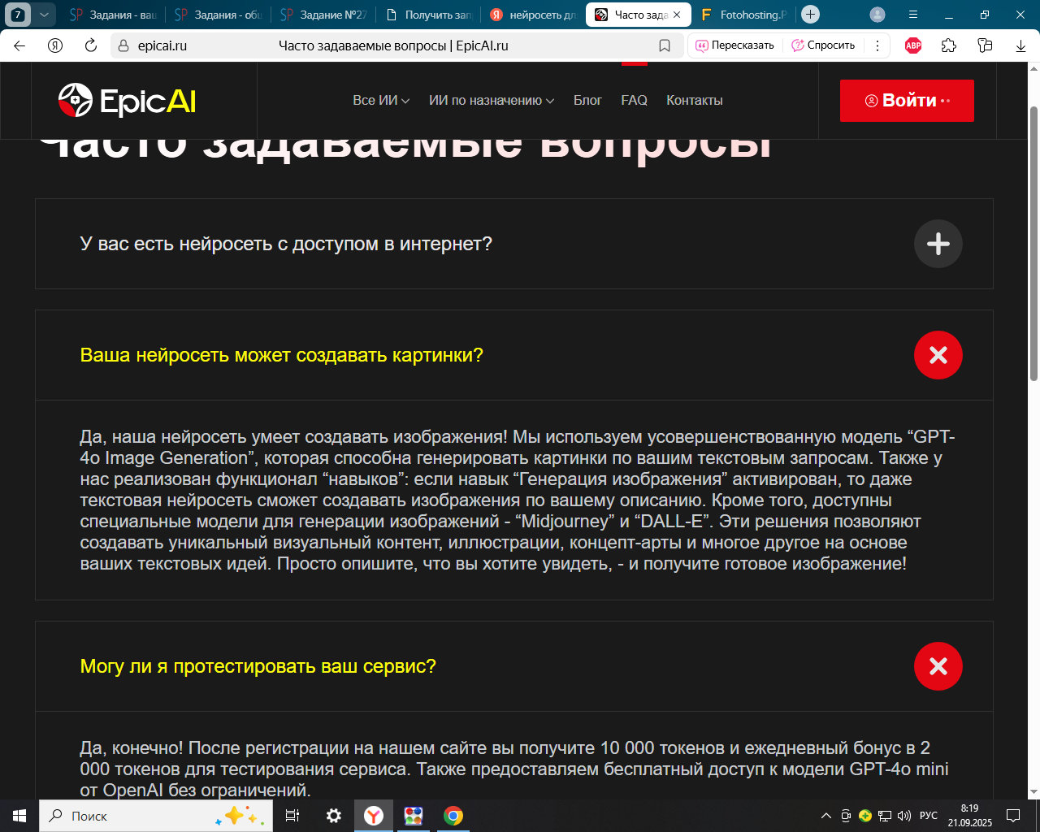Open the browser hamburger menu
The image size is (1040, 832).
click(x=913, y=15)
